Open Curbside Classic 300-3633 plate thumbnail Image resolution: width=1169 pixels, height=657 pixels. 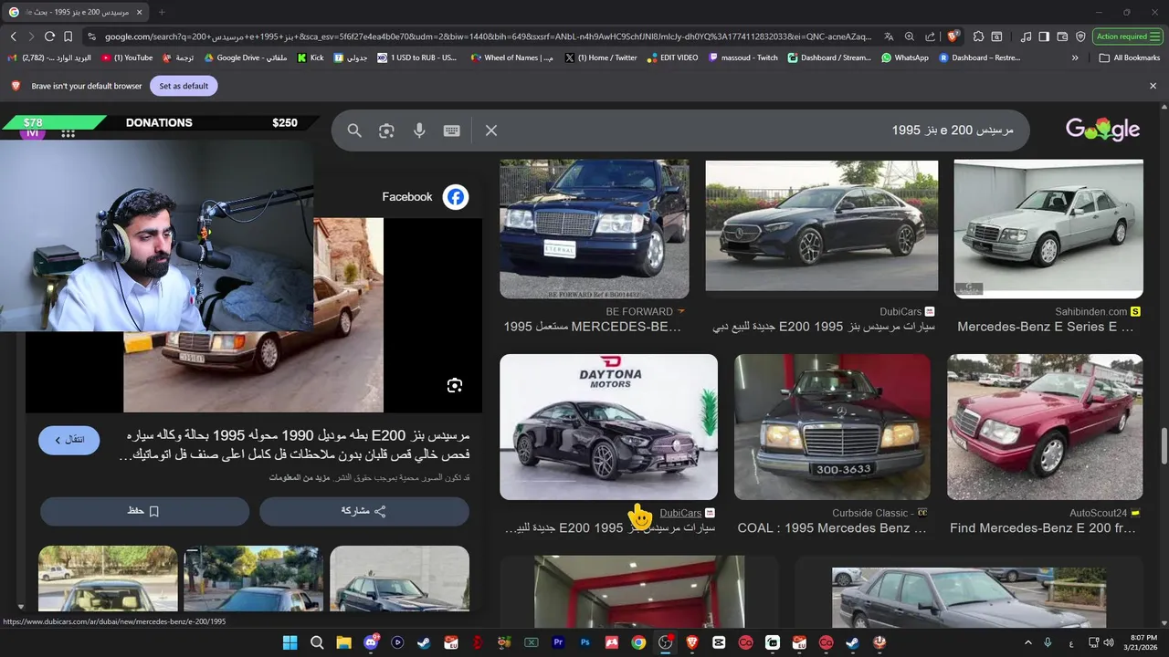(x=832, y=427)
